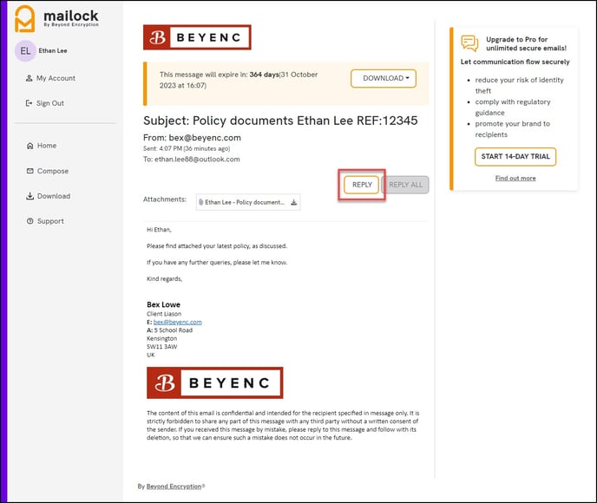The width and height of the screenshot is (597, 503).
Task: Click 'reduce your risk of identity theft' bullet
Action: click(519, 86)
